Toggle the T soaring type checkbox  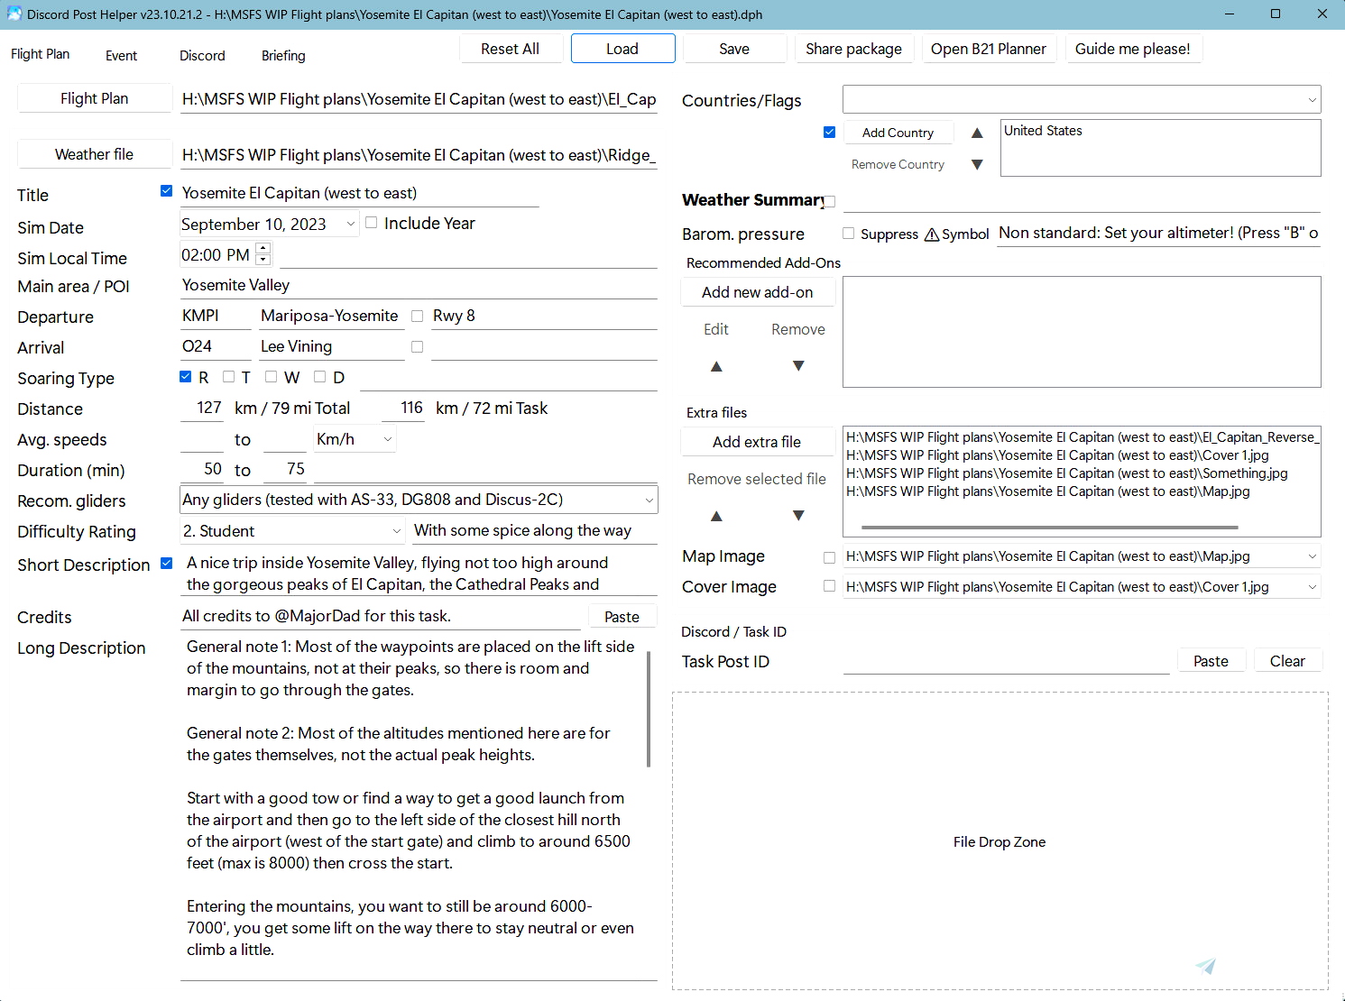229,377
